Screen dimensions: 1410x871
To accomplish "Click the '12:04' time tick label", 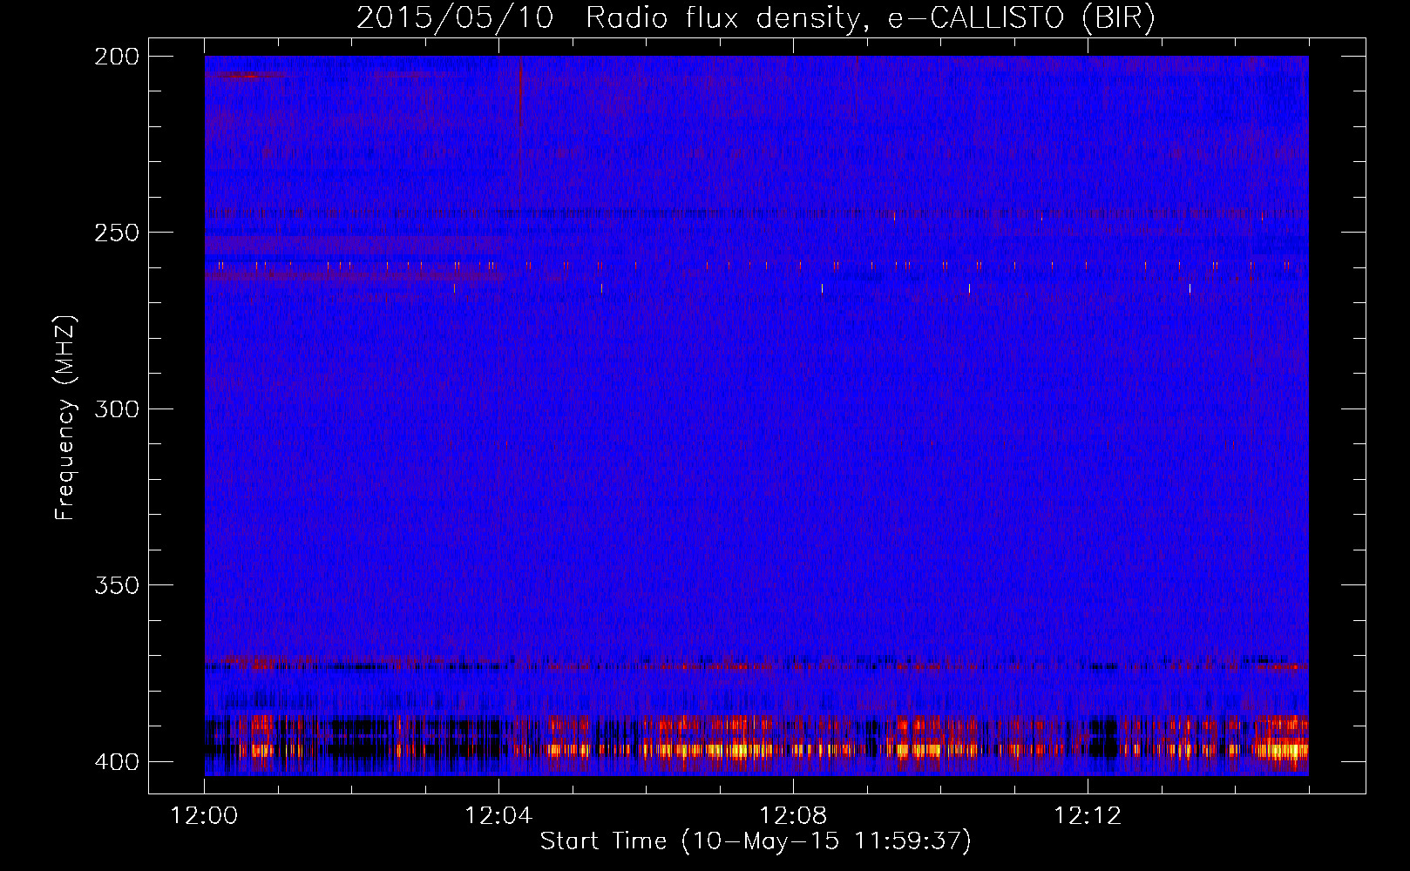I will point(498,816).
